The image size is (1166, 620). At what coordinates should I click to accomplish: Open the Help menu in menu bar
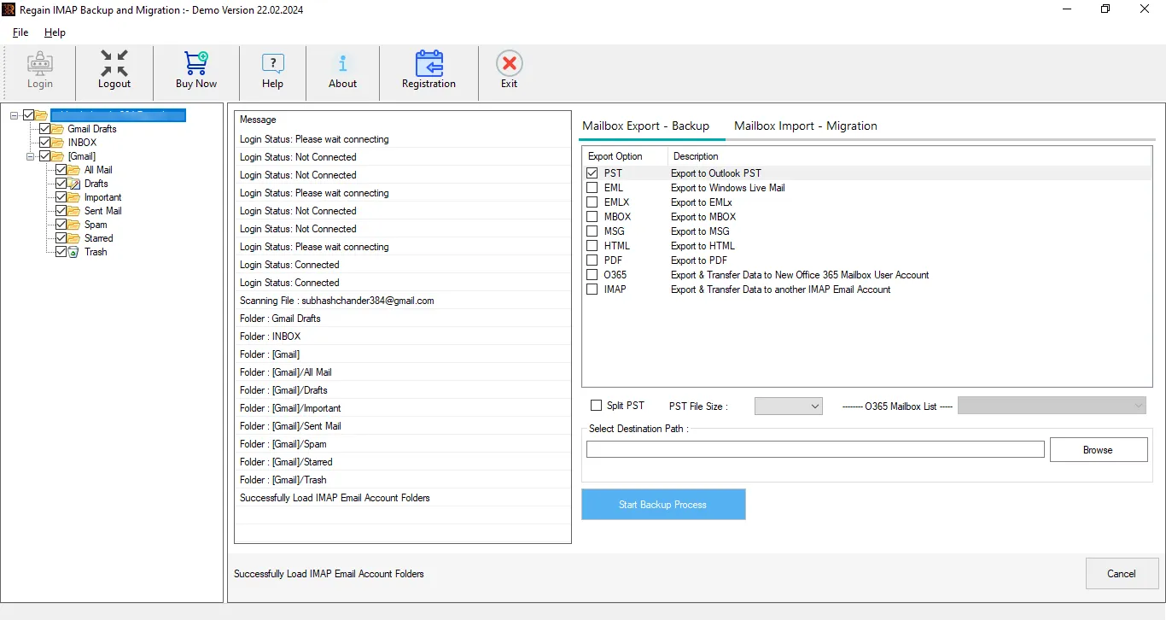tap(55, 32)
